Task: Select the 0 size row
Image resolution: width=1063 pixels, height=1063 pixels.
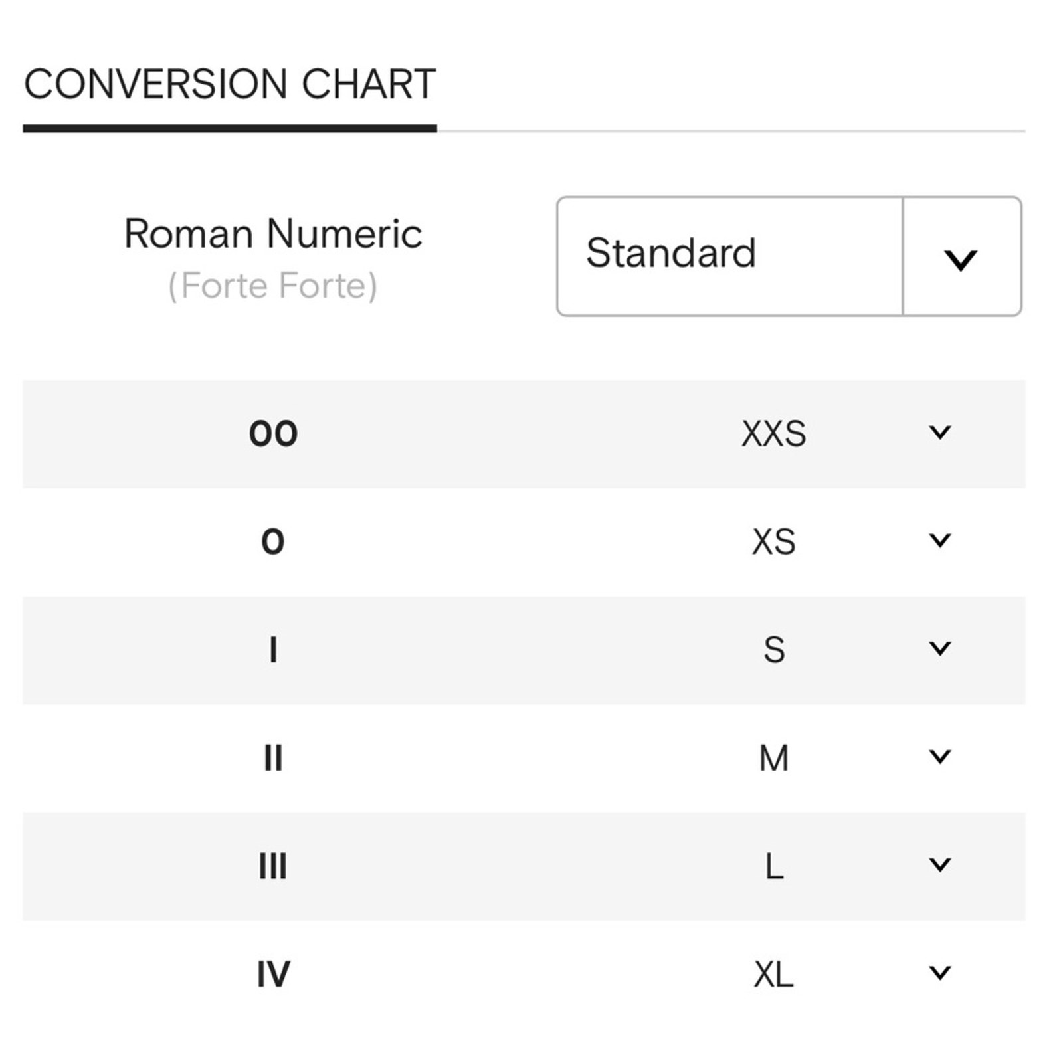Action: coord(524,542)
